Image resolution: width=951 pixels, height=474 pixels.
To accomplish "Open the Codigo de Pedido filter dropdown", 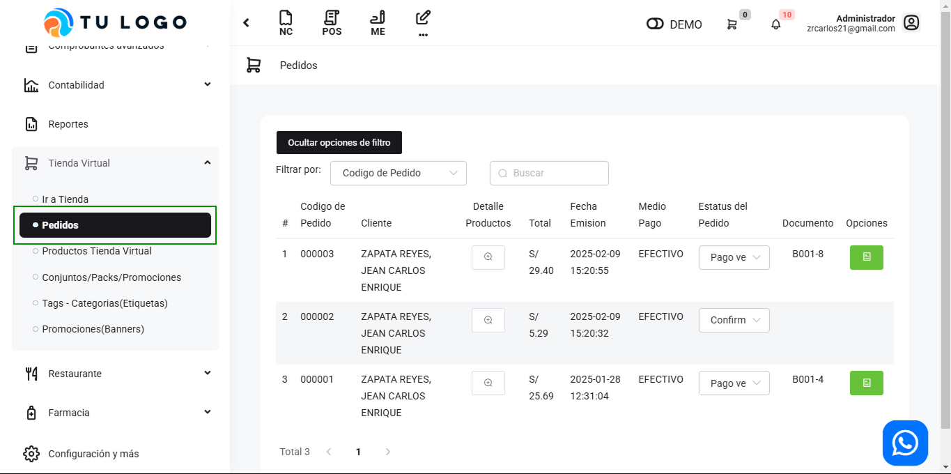I will (x=399, y=173).
